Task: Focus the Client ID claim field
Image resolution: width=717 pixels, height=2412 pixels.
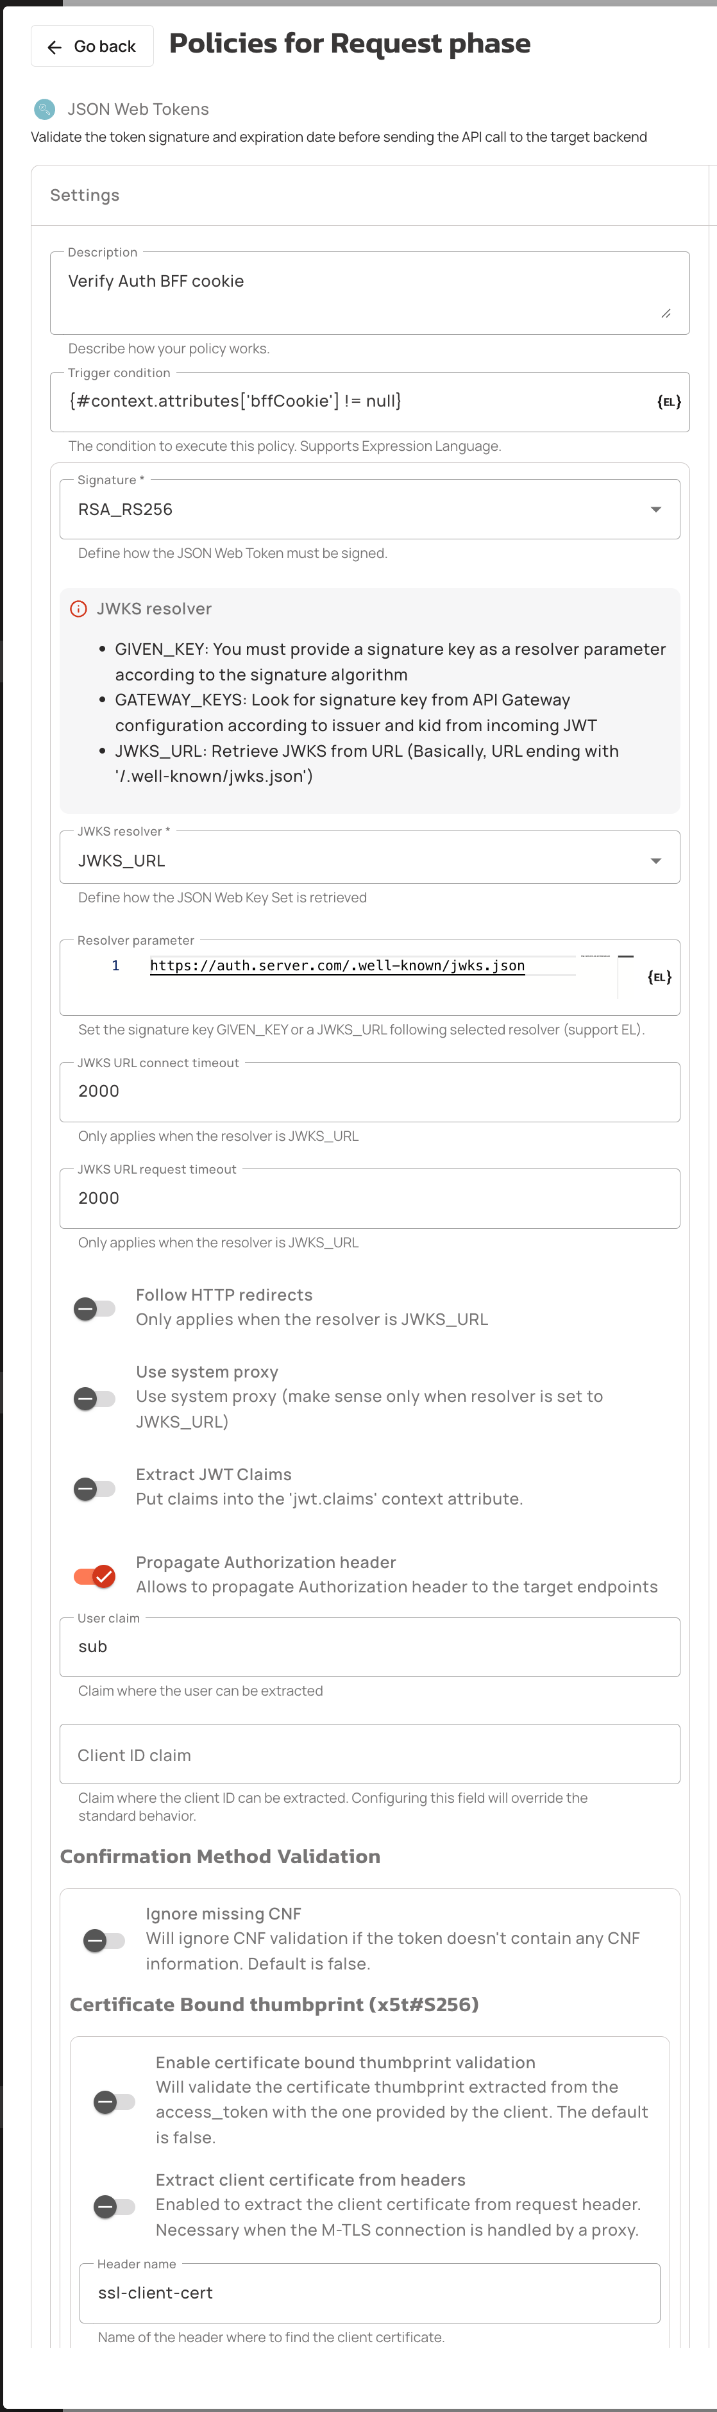Action: tap(370, 1754)
